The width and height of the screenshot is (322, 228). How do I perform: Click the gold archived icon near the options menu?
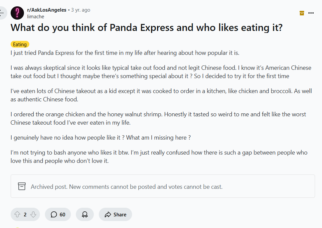(x=302, y=13)
